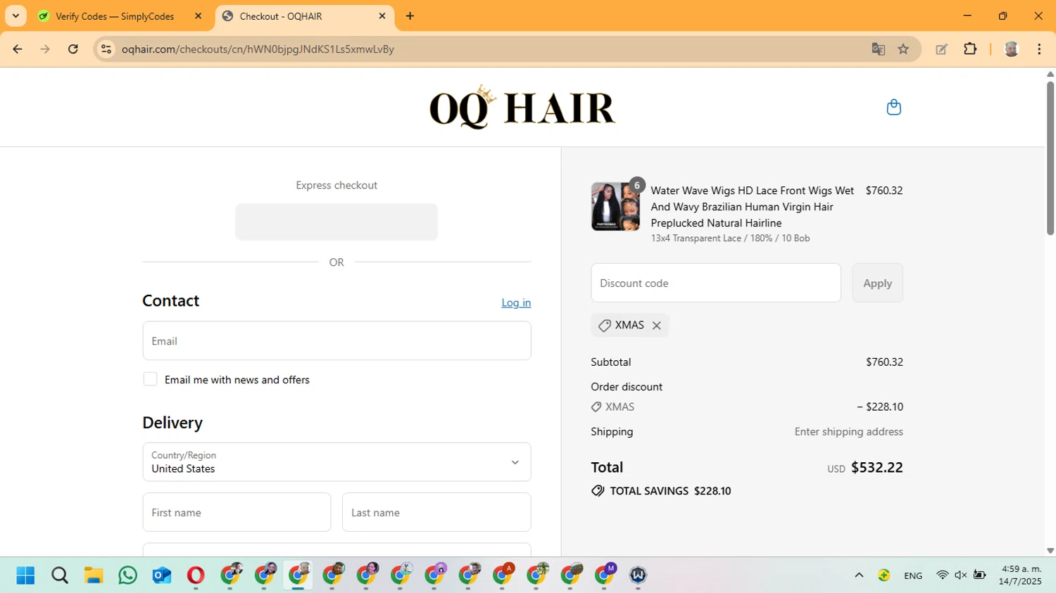Viewport: 1056px width, 593px height.
Task: Open the tab search dropdown arrow
Action: pyautogui.click(x=15, y=16)
